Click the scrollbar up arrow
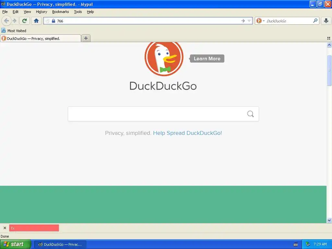This screenshot has width=332, height=249. [329, 45]
